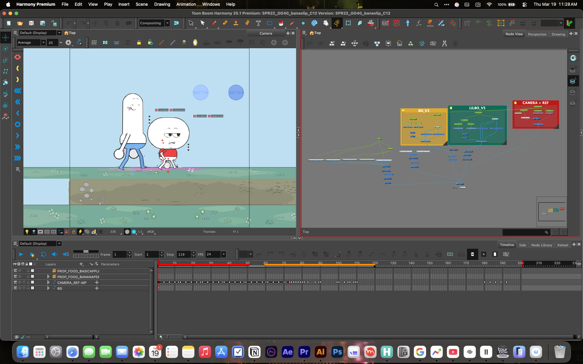Select the Text tool
583x364 pixels.
258,23
